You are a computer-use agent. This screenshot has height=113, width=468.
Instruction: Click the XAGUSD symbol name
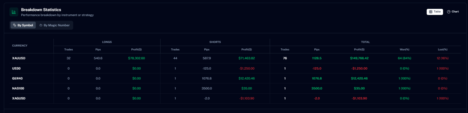[x=19, y=98]
